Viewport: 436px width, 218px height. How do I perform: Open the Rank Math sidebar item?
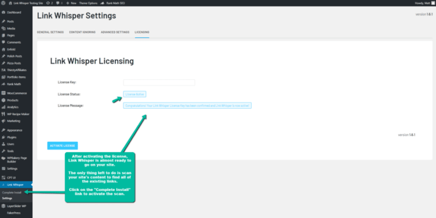click(x=14, y=83)
